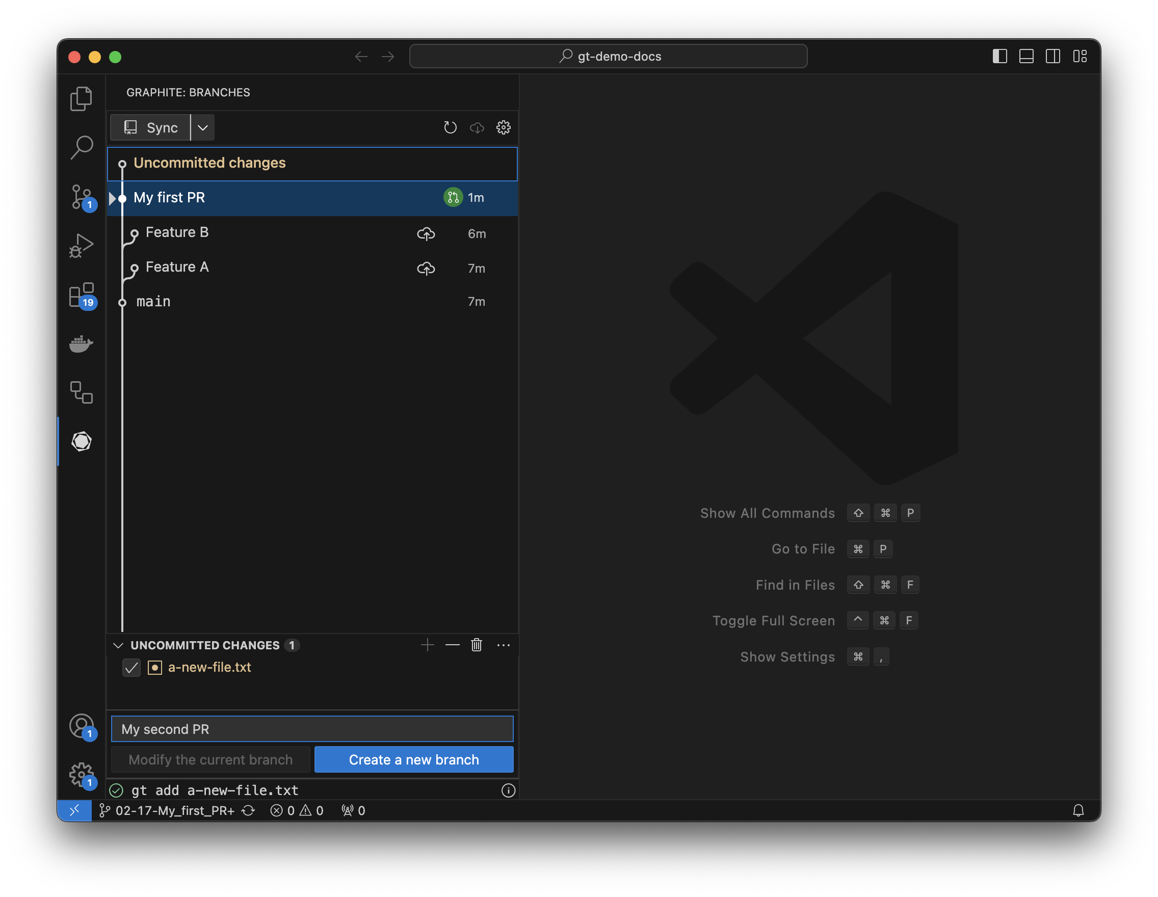Click the source control icon in sidebar
This screenshot has width=1158, height=897.
(82, 196)
